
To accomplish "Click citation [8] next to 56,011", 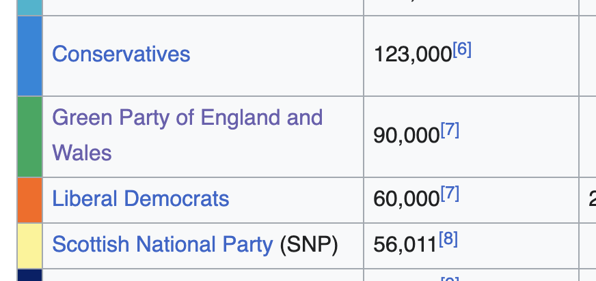I will (x=448, y=239).
